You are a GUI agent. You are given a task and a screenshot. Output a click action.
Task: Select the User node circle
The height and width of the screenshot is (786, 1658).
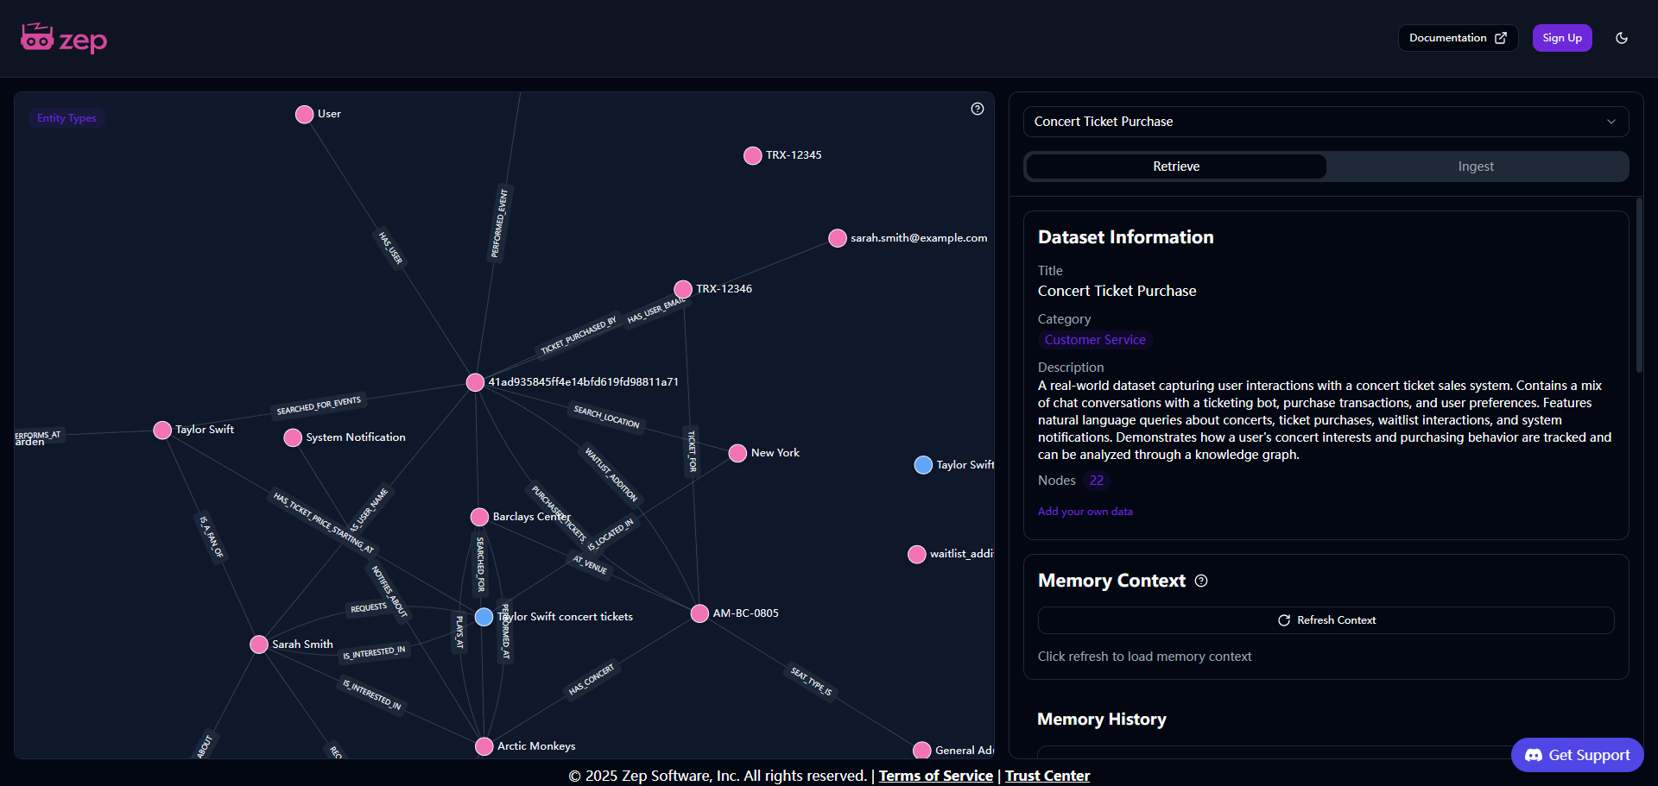tap(304, 115)
